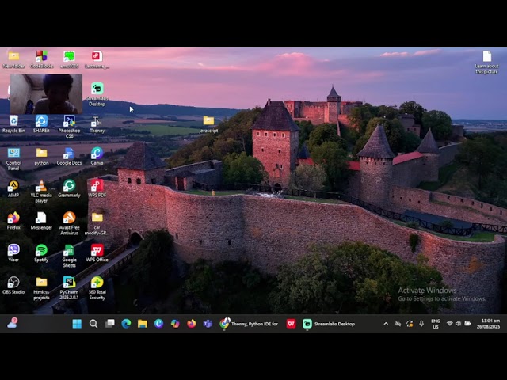Open Firefox from the taskbar
The height and width of the screenshot is (380, 507).
192,324
